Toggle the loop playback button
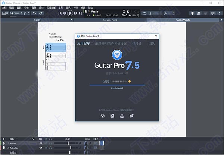The height and width of the screenshot is (155, 224). [144, 13]
